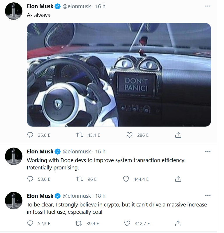
Task: Reply to the Doge devs tweet
Action: pos(30,179)
